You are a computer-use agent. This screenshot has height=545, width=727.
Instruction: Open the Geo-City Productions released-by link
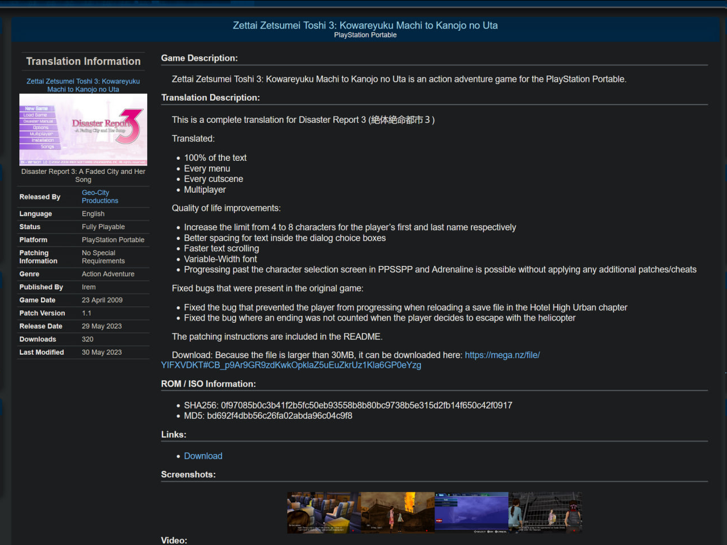[100, 197]
